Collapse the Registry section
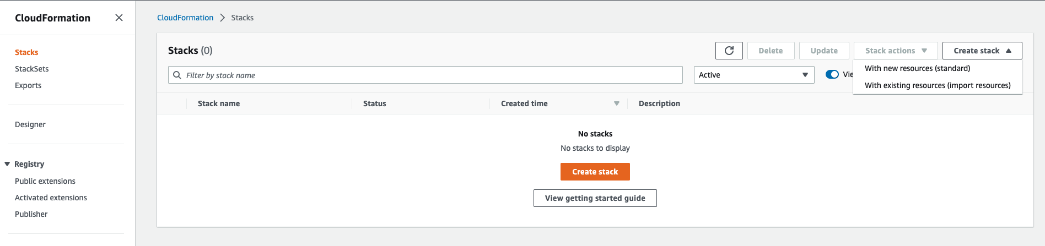This screenshot has height=246, width=1045. (x=7, y=164)
